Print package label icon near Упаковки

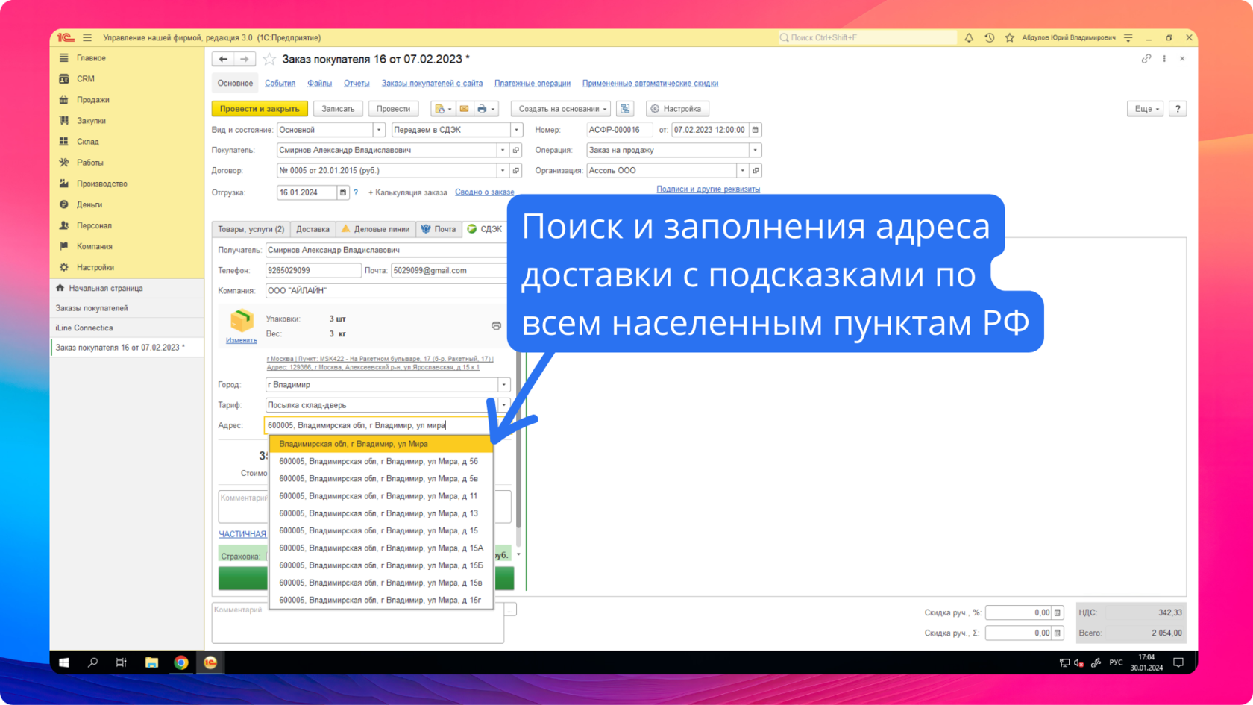pyautogui.click(x=496, y=326)
